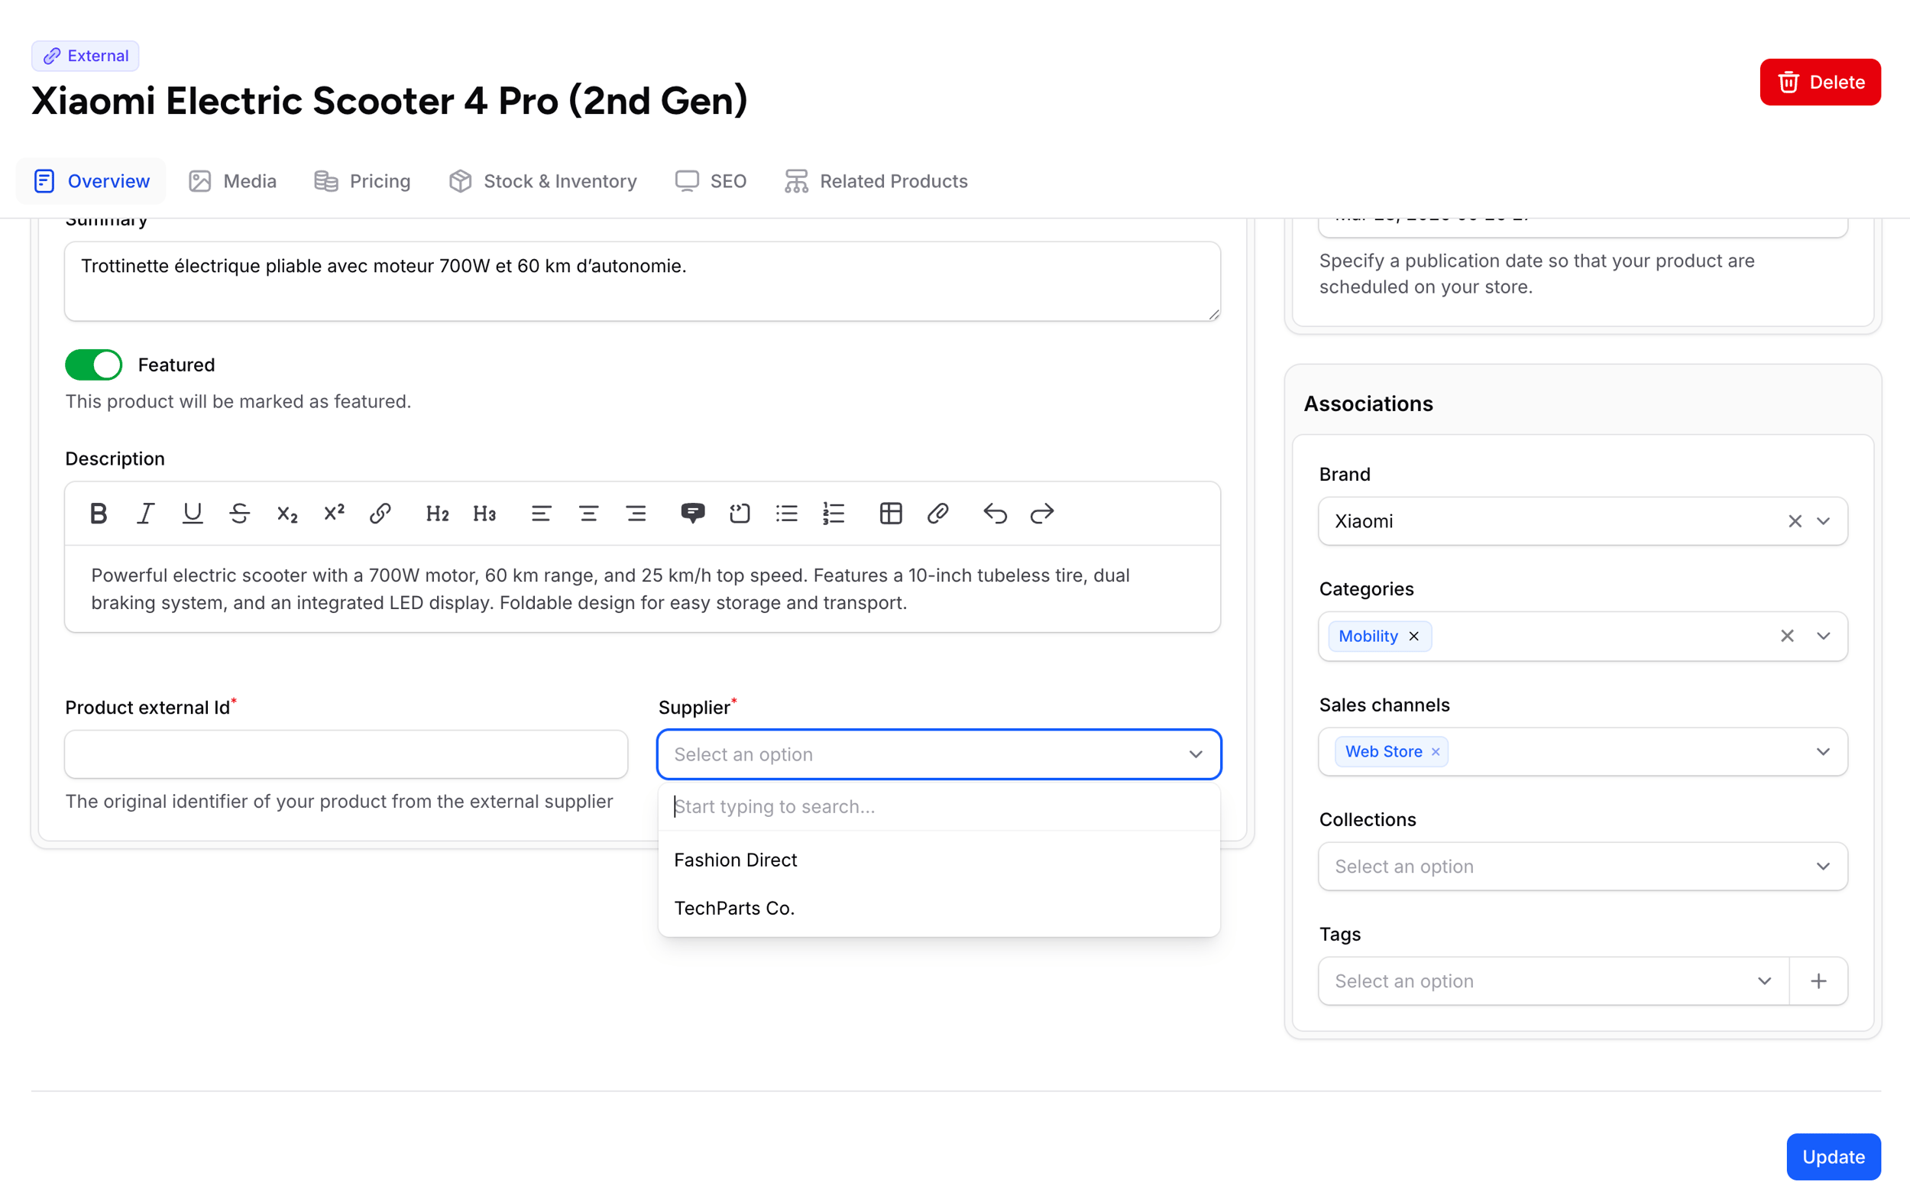
Task: Clear all selected categories
Action: (1787, 636)
